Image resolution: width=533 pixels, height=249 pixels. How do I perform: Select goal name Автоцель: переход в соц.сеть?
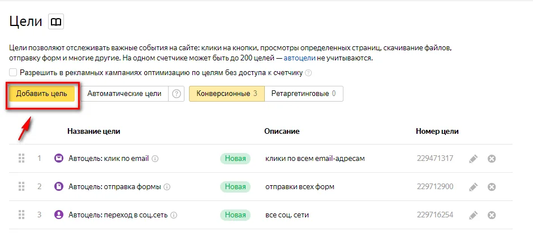(118, 215)
